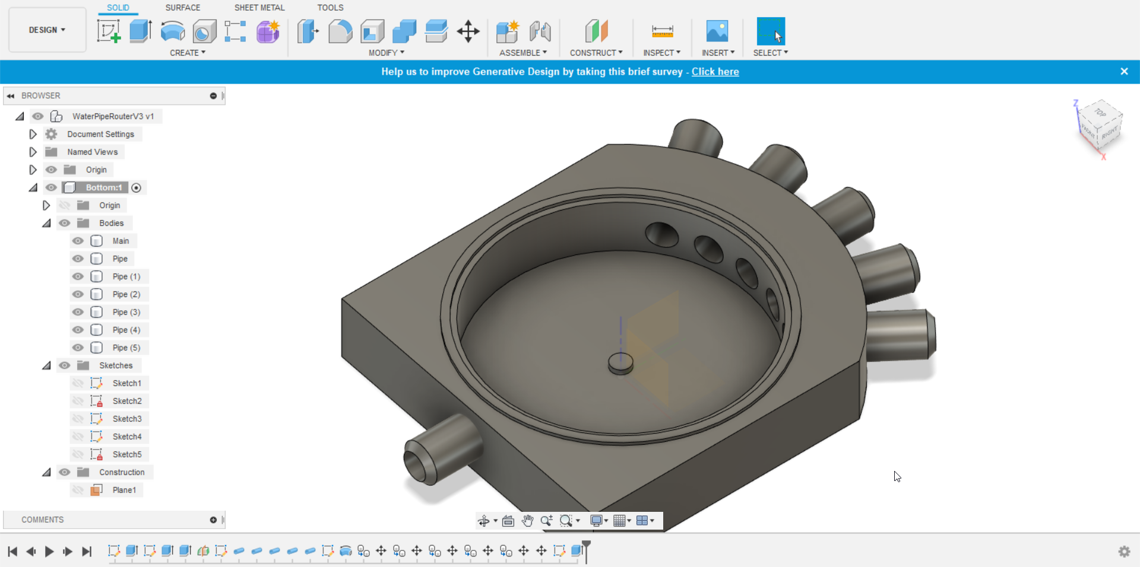Show Sketch2 using its eye icon
The width and height of the screenshot is (1140, 567).
(78, 401)
